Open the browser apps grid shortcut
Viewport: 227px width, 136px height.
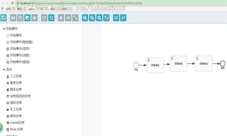3,9
